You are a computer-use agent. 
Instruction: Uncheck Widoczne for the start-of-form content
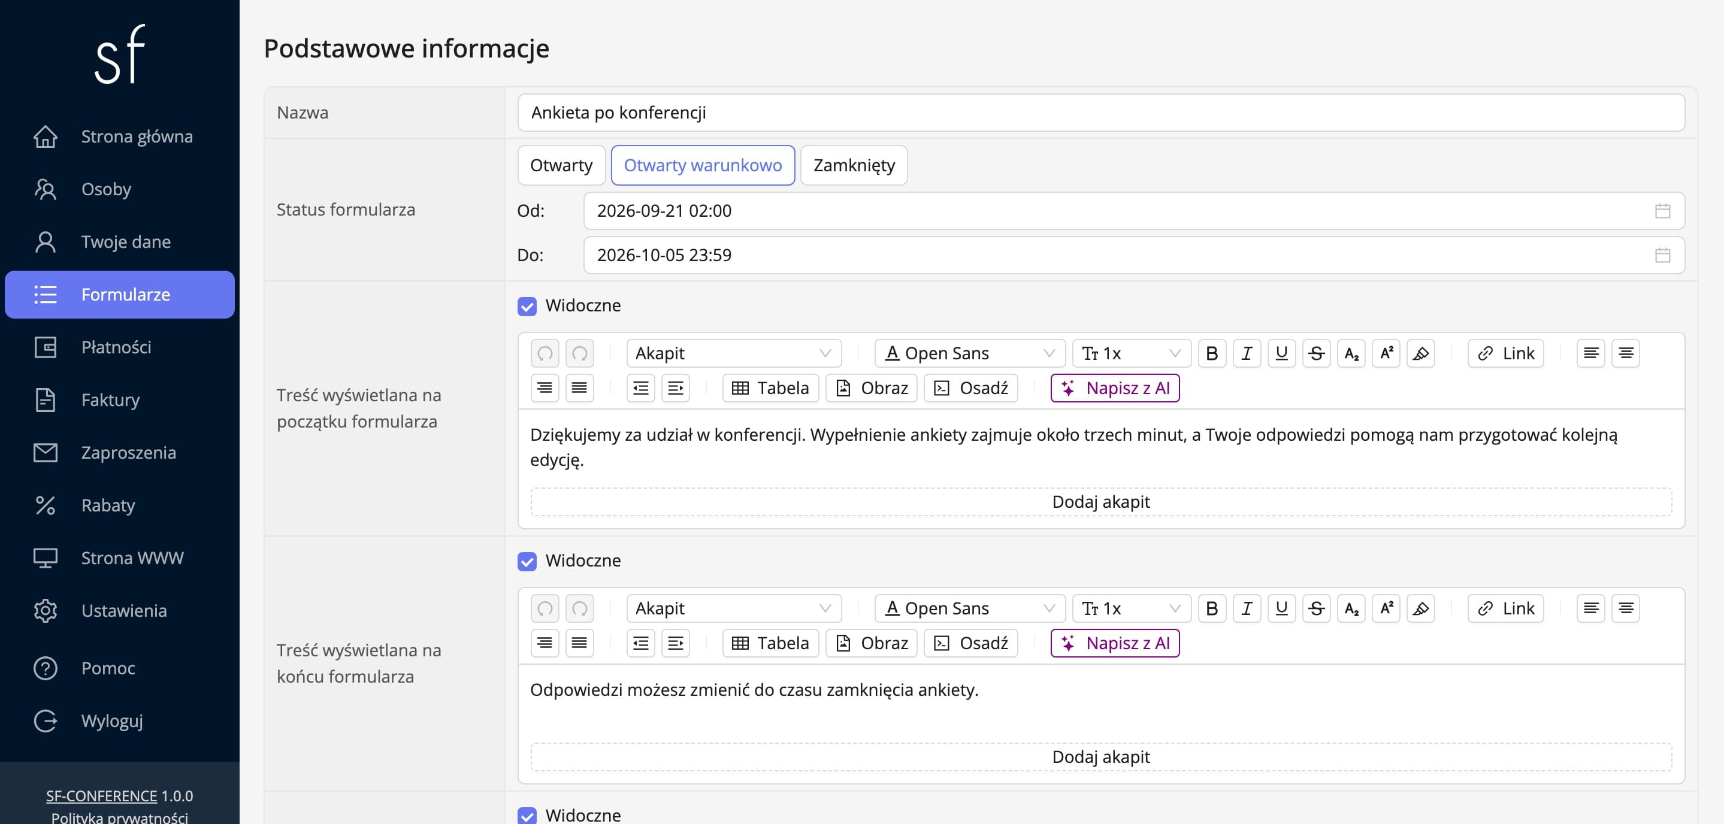pyautogui.click(x=527, y=307)
